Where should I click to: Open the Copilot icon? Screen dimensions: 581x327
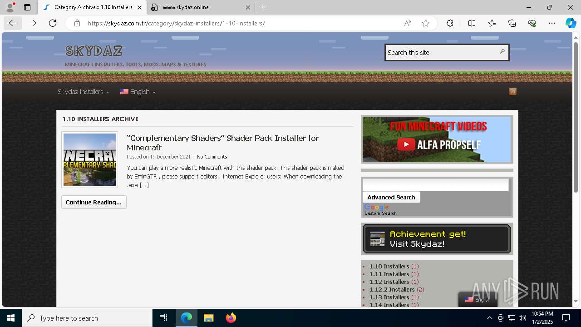571,23
